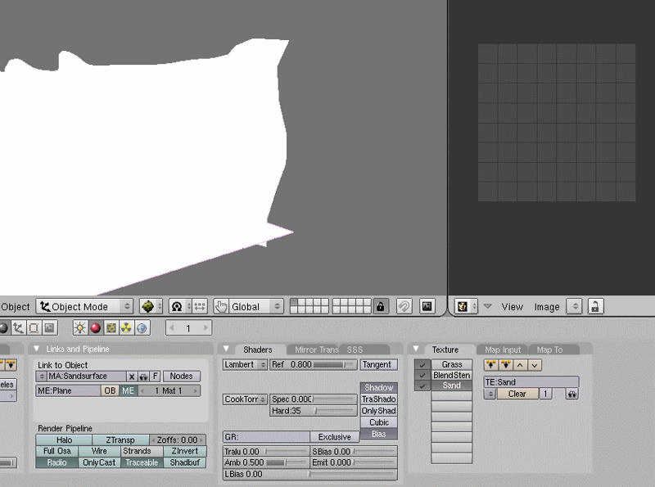
Task: Open the Lambert diffuse shader dropdown
Action: click(x=245, y=364)
